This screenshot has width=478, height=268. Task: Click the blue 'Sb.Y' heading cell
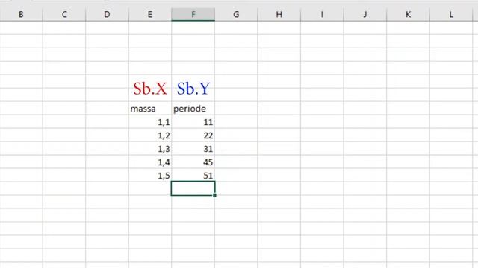click(x=193, y=89)
